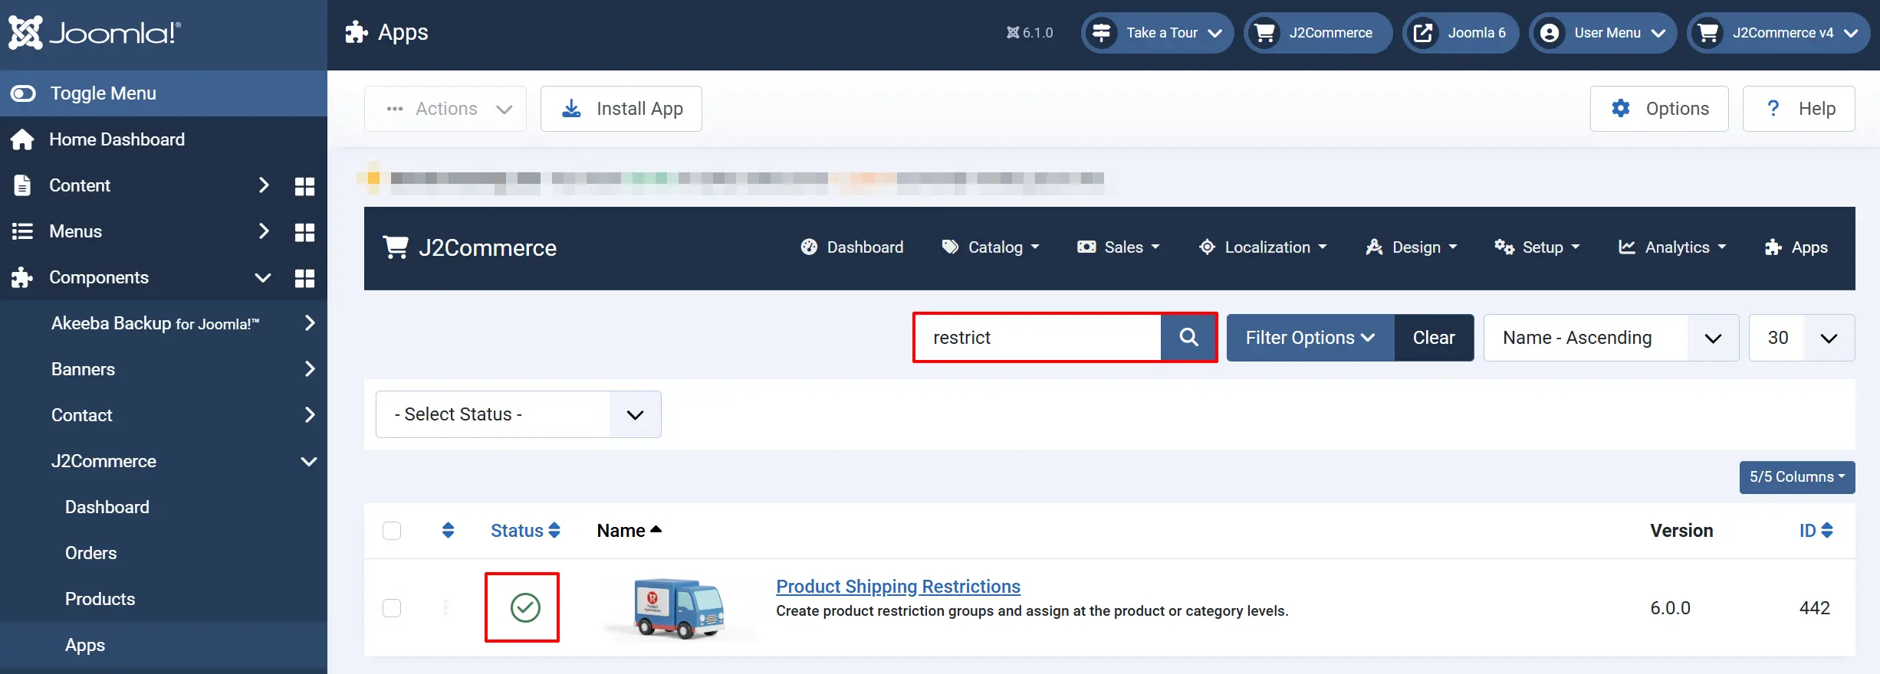Expand Akeeba Backup for Joomla submenu
This screenshot has height=674, width=1880.
tap(310, 323)
